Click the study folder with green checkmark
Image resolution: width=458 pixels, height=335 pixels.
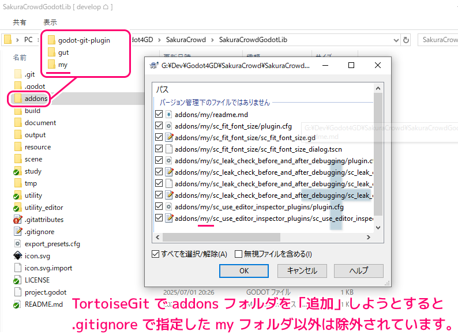click(x=18, y=171)
